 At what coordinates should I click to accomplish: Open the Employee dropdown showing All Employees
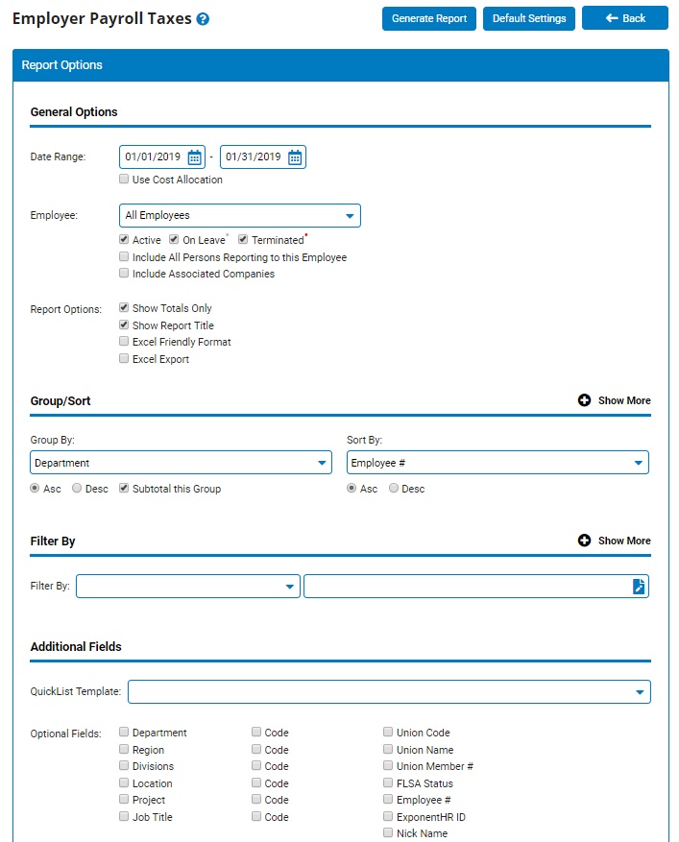click(351, 215)
